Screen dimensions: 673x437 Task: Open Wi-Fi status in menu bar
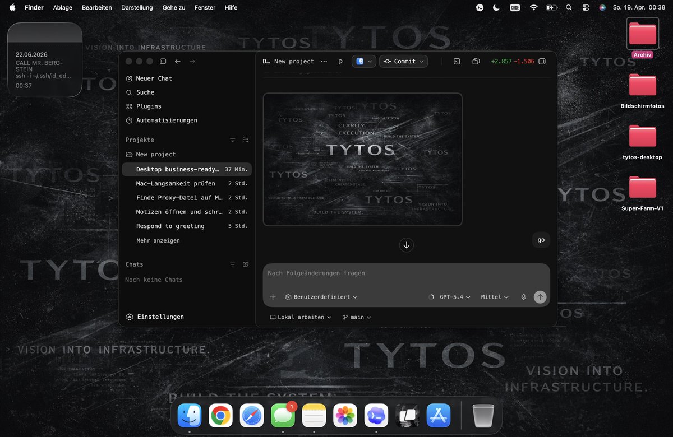(533, 8)
